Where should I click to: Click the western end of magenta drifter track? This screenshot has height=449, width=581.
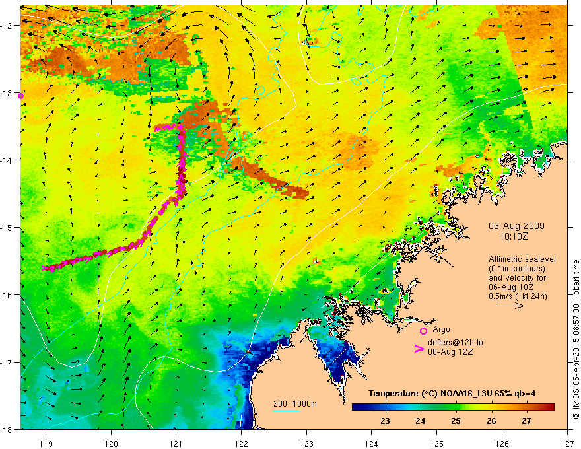pos(44,268)
